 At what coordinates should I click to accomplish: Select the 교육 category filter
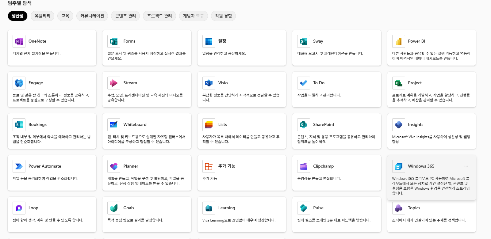[x=65, y=16]
